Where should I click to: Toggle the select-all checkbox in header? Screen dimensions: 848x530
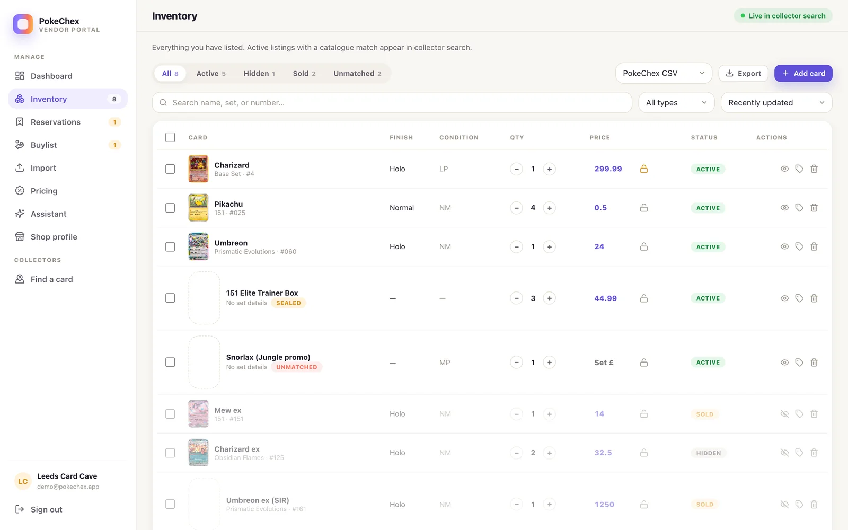click(170, 137)
